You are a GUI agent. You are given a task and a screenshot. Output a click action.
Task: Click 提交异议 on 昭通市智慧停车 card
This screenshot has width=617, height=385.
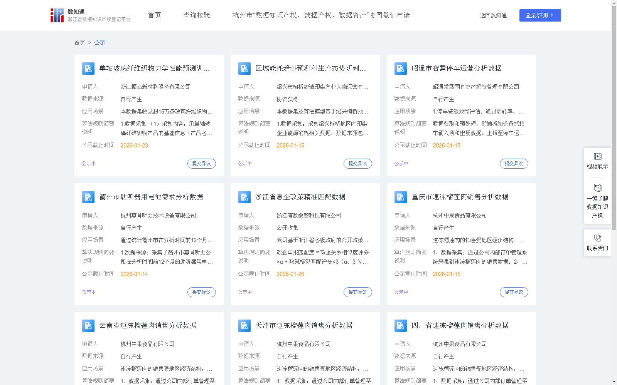(x=514, y=164)
